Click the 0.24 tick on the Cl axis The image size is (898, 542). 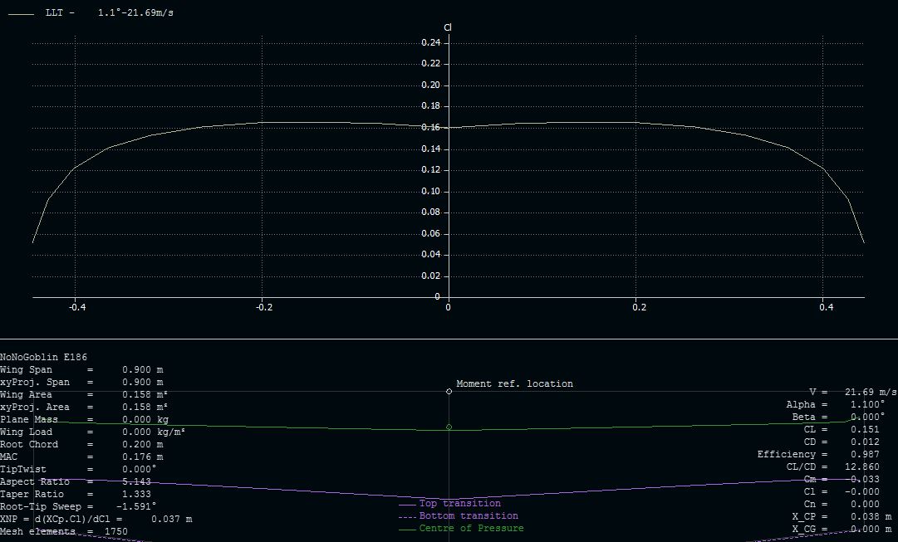click(x=429, y=43)
